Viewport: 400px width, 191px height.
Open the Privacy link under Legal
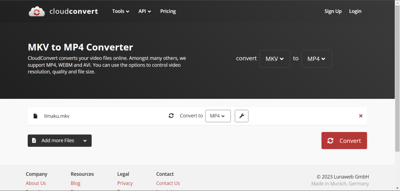coord(125,183)
